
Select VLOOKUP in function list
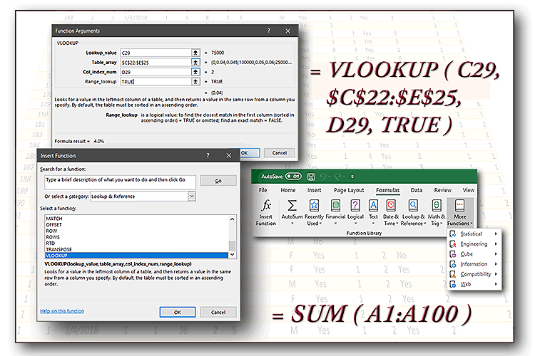pos(136,256)
